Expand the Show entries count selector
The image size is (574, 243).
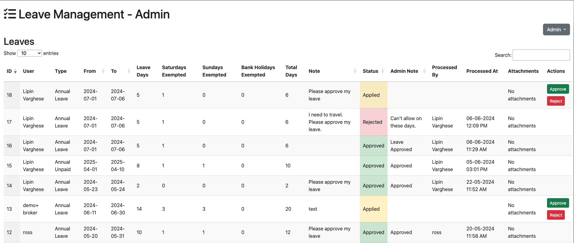click(29, 53)
